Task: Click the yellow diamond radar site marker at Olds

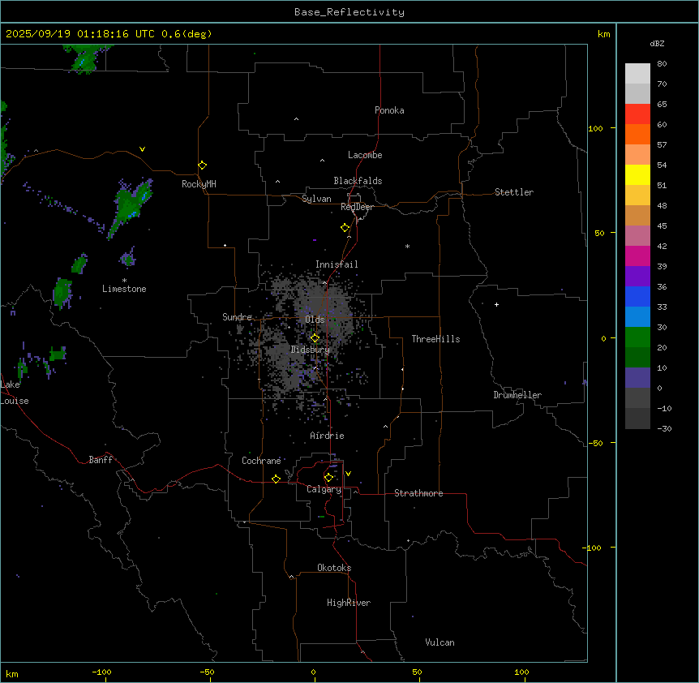Action: 315,337
